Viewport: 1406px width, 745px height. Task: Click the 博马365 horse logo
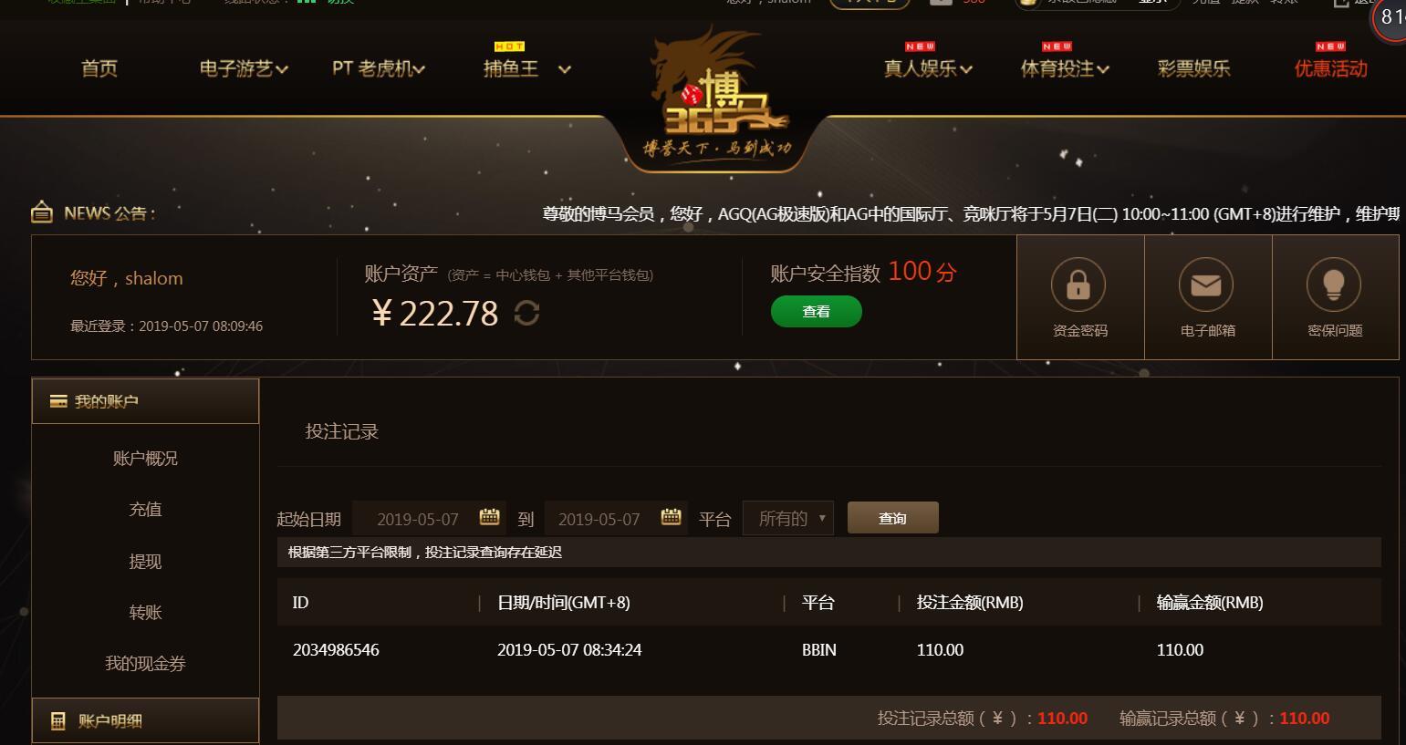tap(717, 94)
